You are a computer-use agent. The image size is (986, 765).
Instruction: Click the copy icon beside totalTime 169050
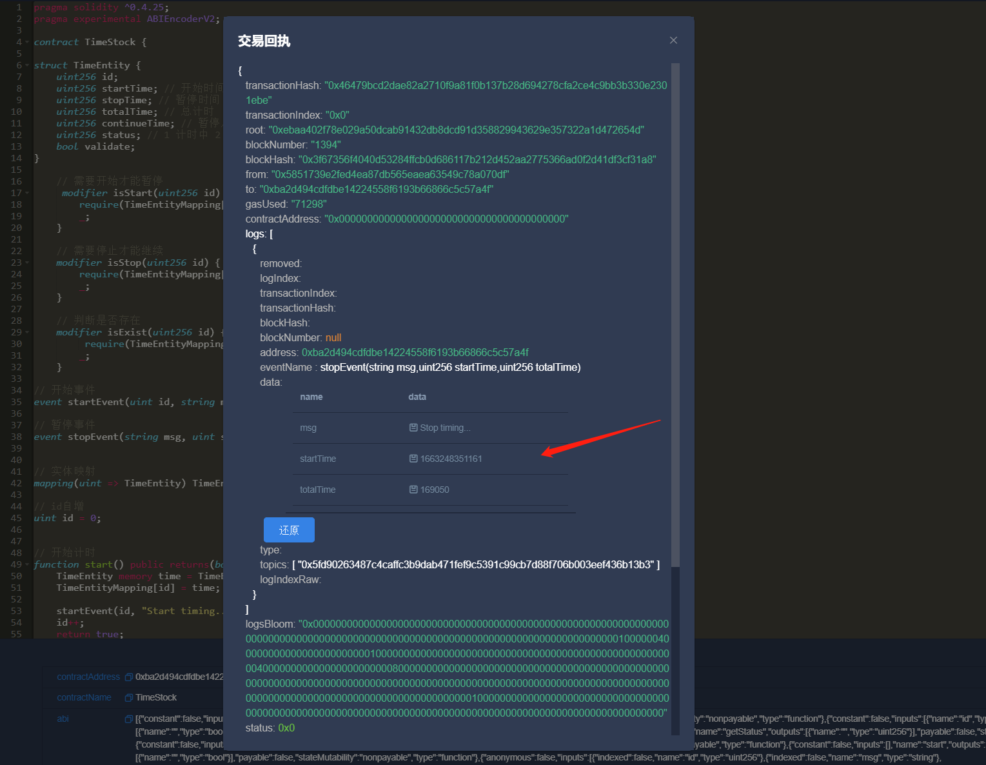(413, 490)
